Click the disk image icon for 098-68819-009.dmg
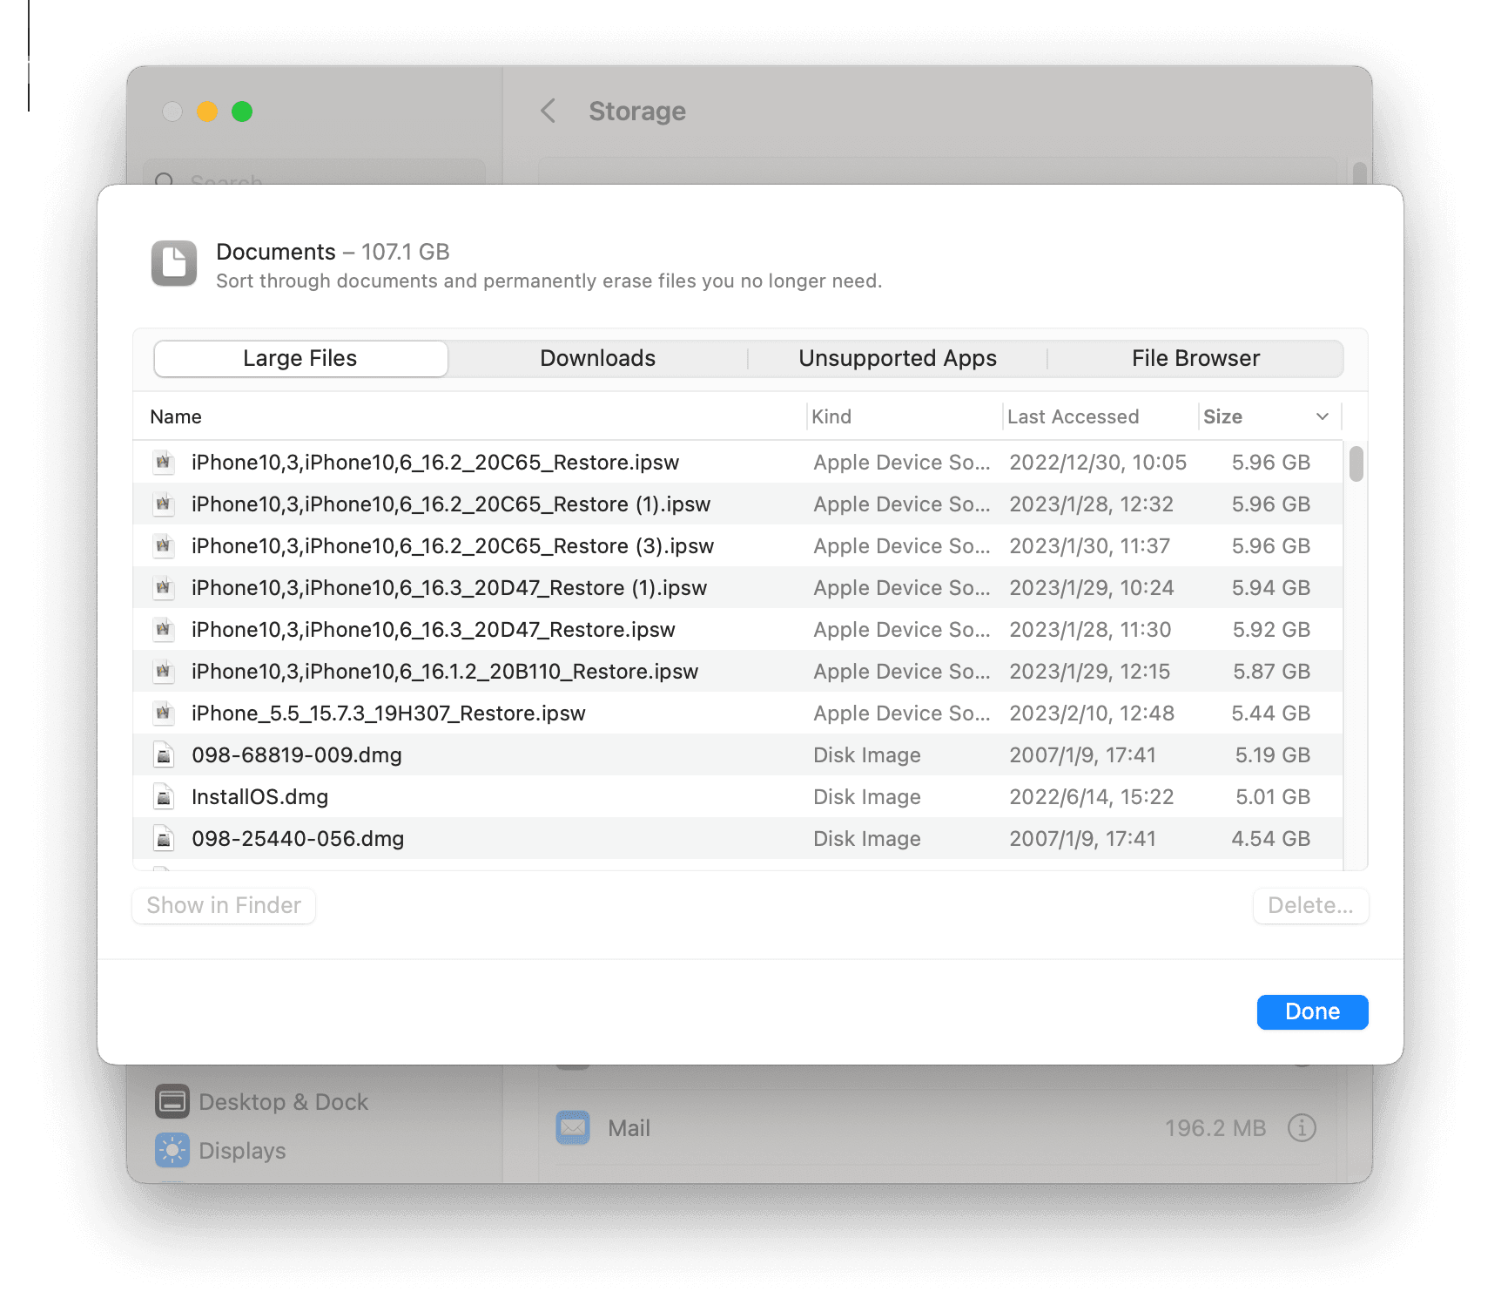Image resolution: width=1501 pixels, height=1312 pixels. (164, 754)
